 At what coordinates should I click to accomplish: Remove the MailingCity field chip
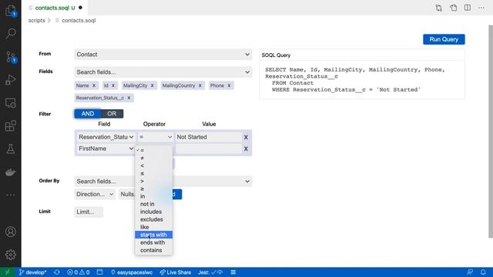[x=153, y=85]
